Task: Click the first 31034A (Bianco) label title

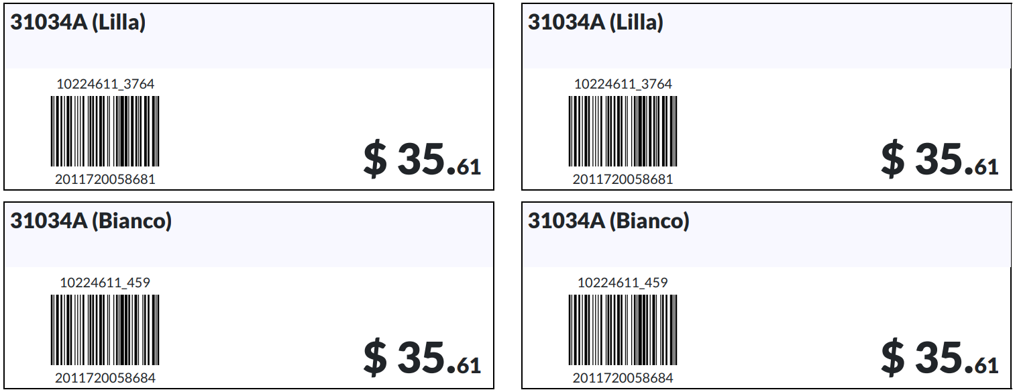Action: [x=91, y=222]
